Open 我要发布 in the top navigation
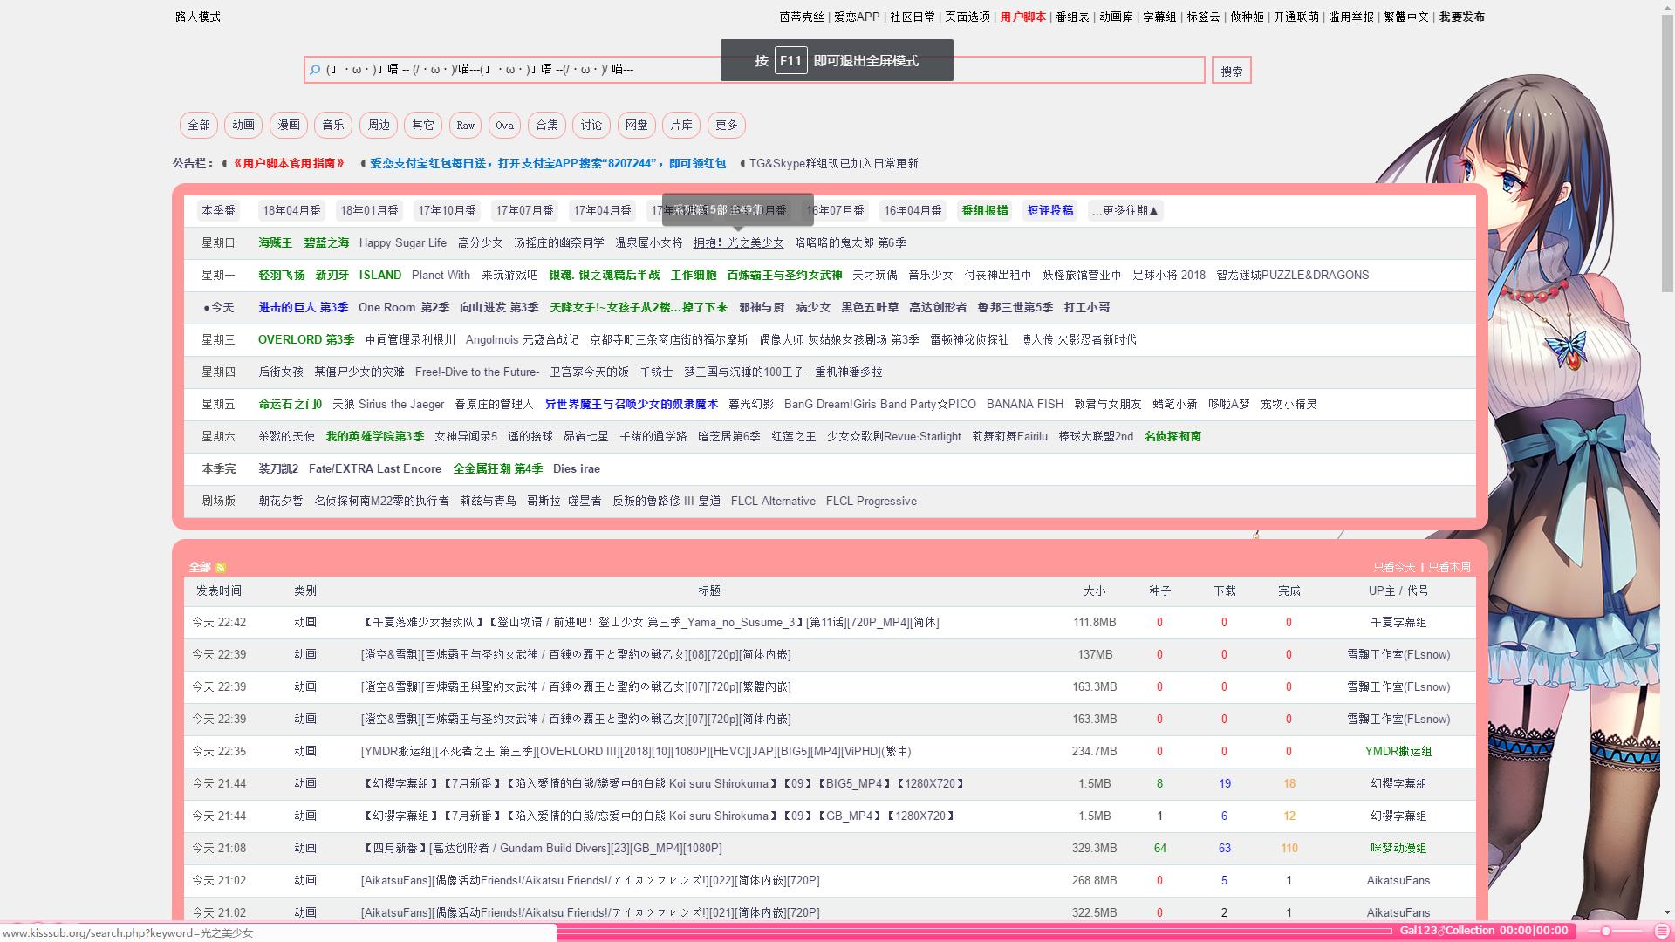Viewport: 1675px width, 942px height. (1462, 17)
